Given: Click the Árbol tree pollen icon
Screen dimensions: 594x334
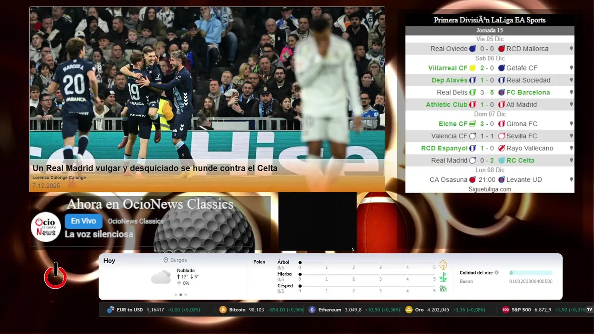Looking at the screenshot, I should click(x=443, y=265).
